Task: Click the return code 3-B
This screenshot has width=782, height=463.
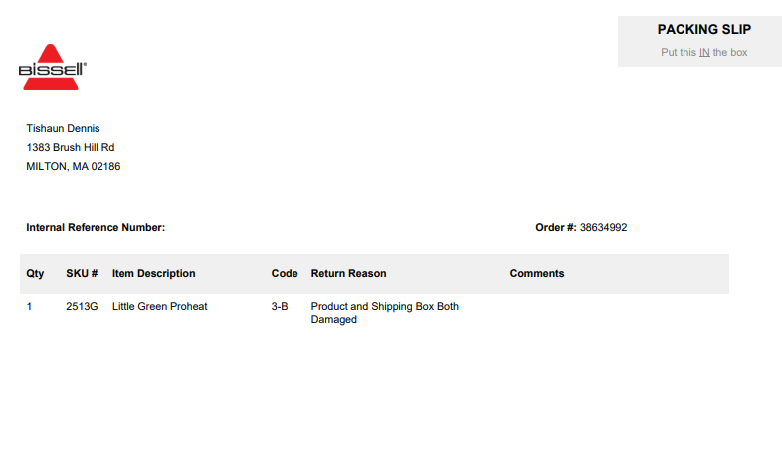Action: (x=280, y=307)
